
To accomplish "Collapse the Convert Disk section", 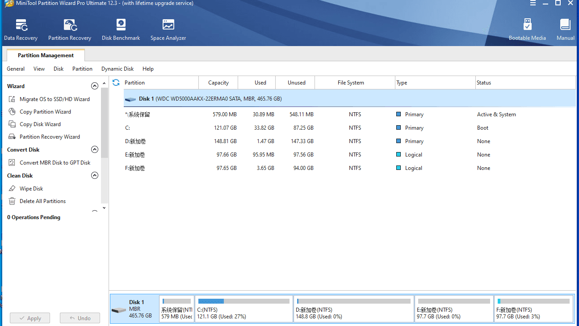I will (x=95, y=149).
